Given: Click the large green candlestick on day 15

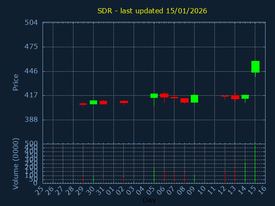Looking at the screenshot, I should 255,67.
